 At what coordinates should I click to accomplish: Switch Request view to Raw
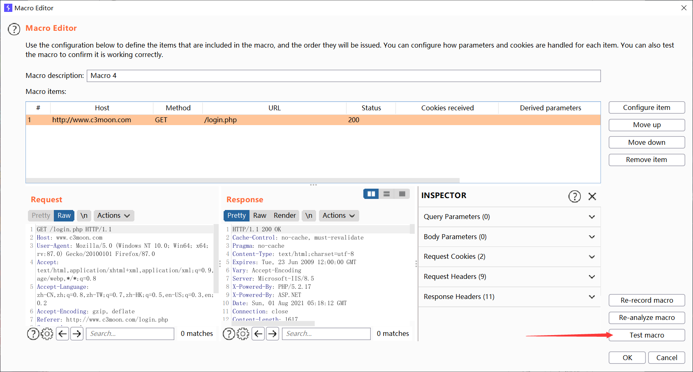pyautogui.click(x=64, y=216)
